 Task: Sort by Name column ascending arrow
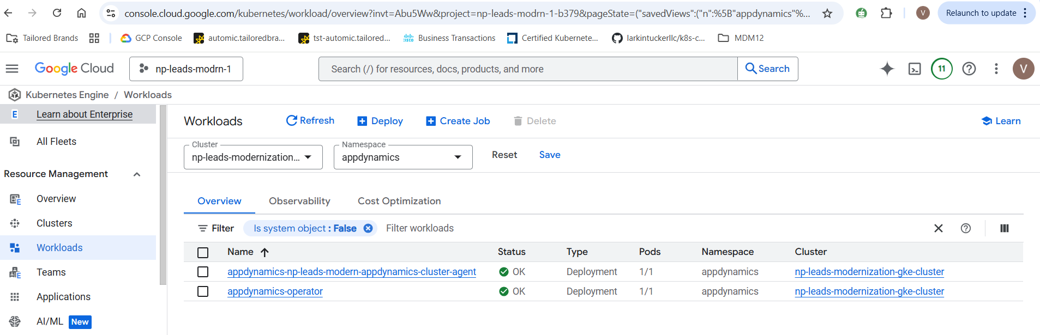click(x=265, y=252)
